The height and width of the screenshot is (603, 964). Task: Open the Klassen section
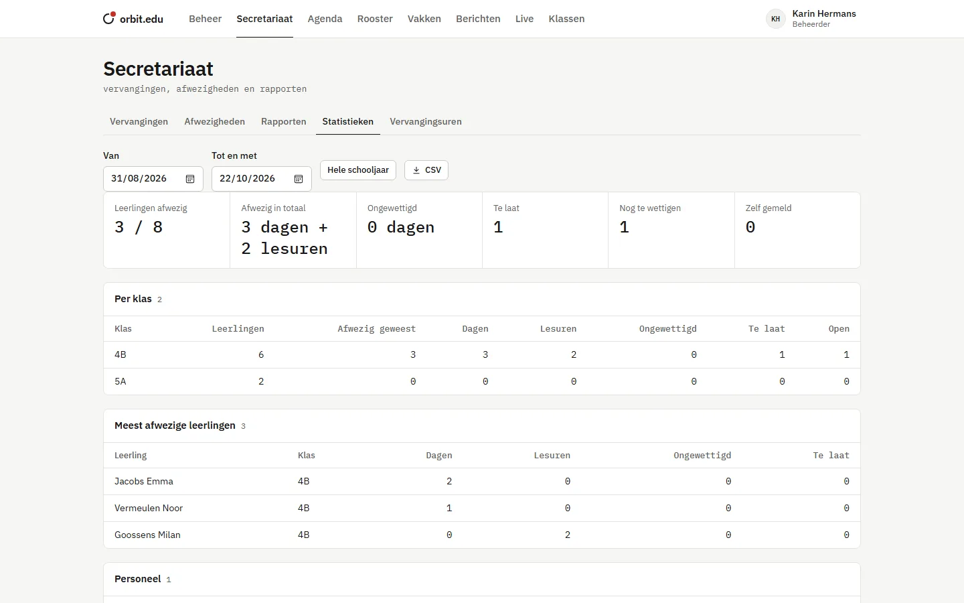pyautogui.click(x=566, y=19)
